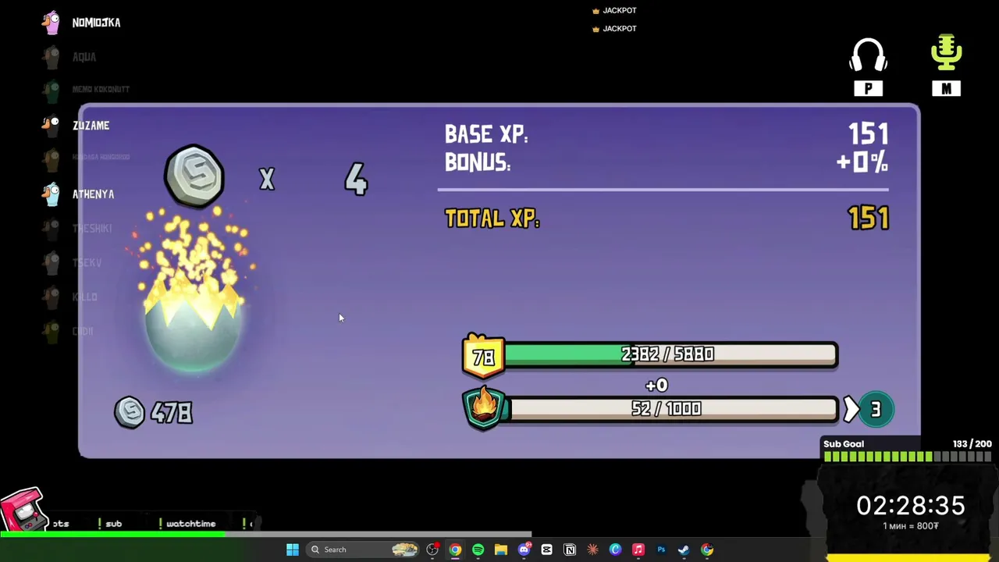This screenshot has height=562, width=999.
Task: Click the dimmed player name AQUA
Action: coord(84,57)
